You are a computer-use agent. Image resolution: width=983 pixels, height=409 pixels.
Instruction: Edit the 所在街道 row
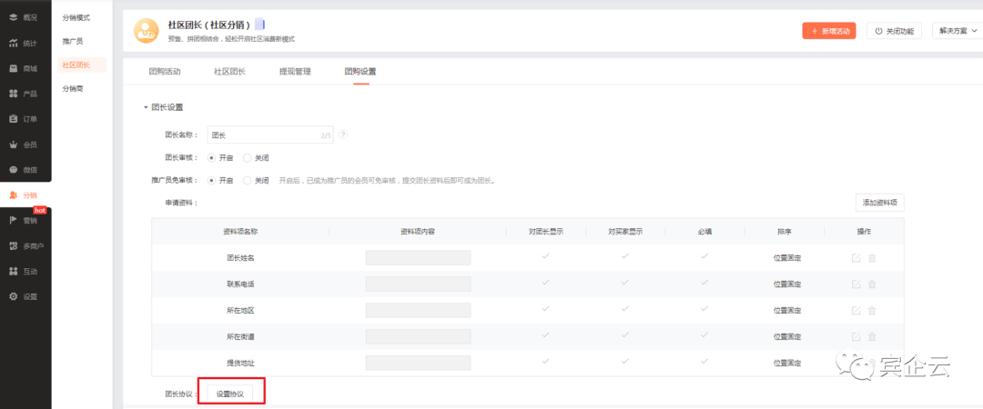[856, 336]
